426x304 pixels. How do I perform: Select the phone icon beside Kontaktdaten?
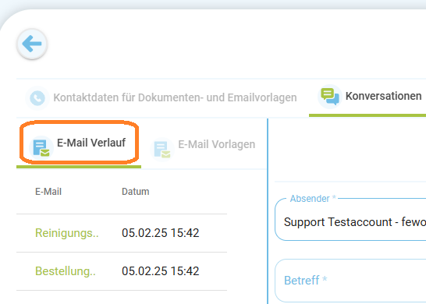coord(37,98)
